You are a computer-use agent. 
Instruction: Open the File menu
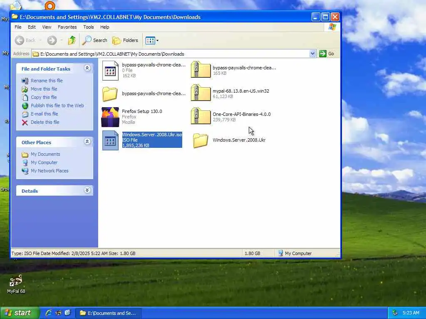point(18,27)
